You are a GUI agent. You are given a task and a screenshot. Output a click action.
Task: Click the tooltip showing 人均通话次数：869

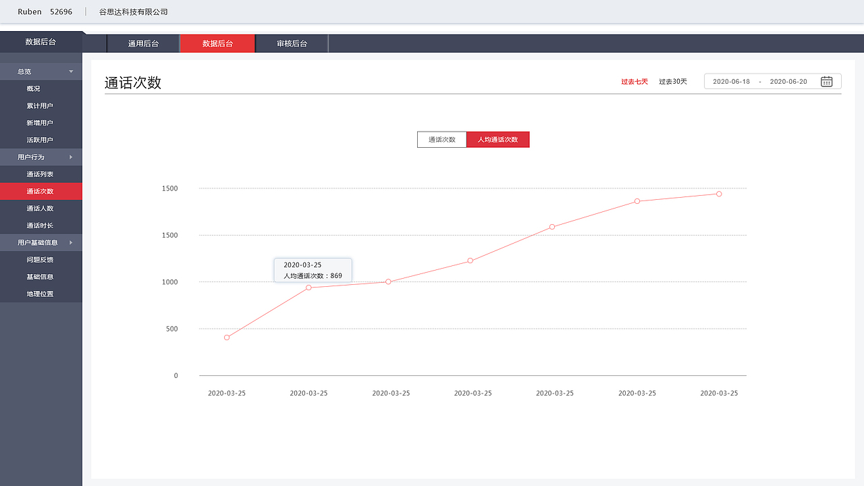(x=313, y=270)
